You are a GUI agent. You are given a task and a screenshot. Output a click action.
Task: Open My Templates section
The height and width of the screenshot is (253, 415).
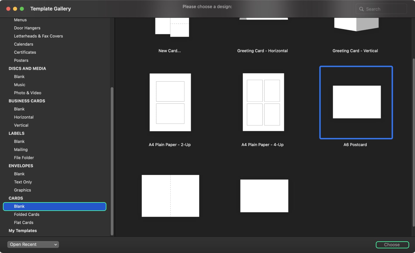click(x=23, y=231)
